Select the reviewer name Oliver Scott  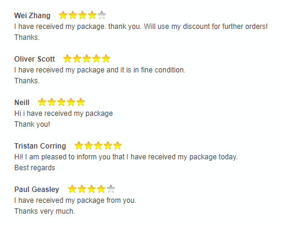point(34,59)
